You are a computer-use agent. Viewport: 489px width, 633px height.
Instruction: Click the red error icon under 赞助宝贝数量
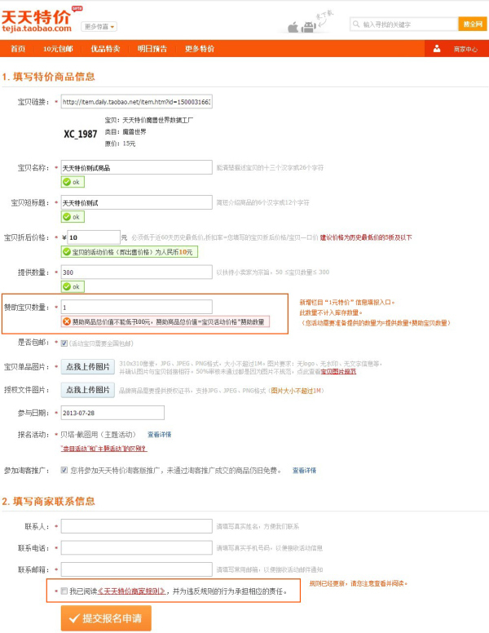[67, 321]
